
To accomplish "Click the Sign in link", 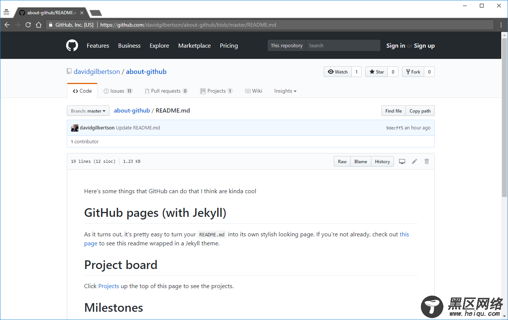I will [396, 45].
